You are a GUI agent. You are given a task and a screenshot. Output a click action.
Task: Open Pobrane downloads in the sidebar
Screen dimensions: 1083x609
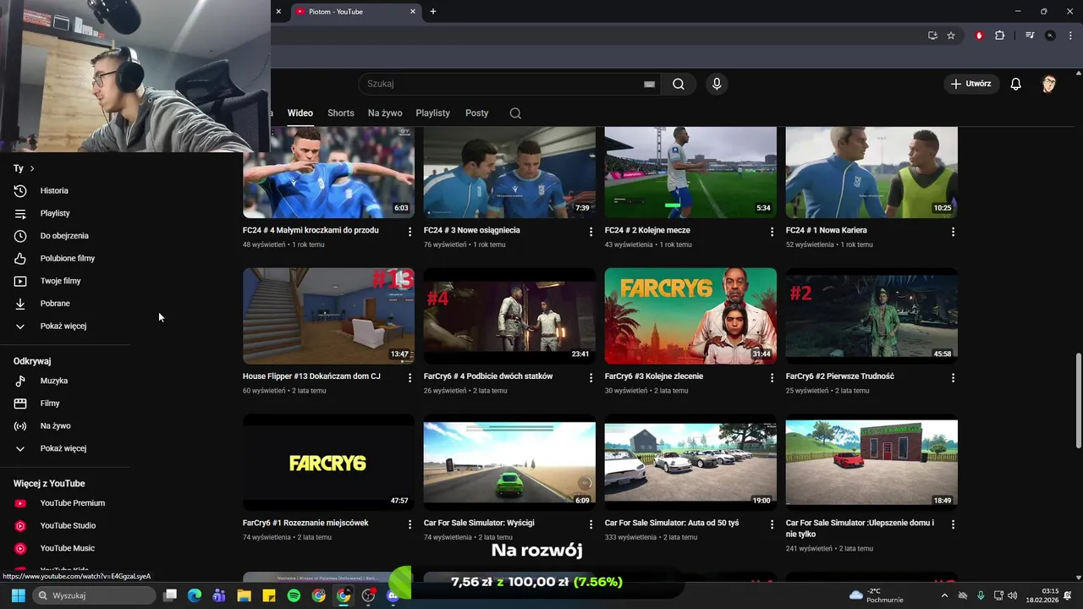click(55, 304)
